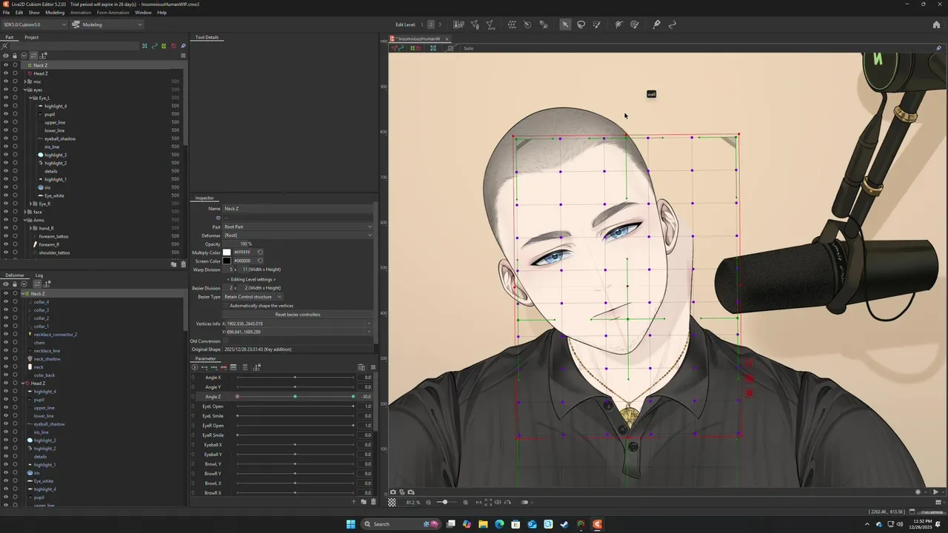Toggle visibility eye for eyes folder
Image resolution: width=948 pixels, height=533 pixels.
6,90
